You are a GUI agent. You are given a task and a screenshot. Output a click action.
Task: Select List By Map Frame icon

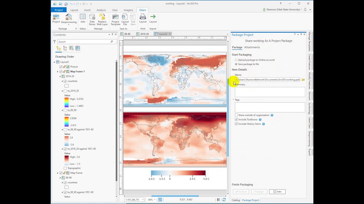pyautogui.click(x=71, y=48)
